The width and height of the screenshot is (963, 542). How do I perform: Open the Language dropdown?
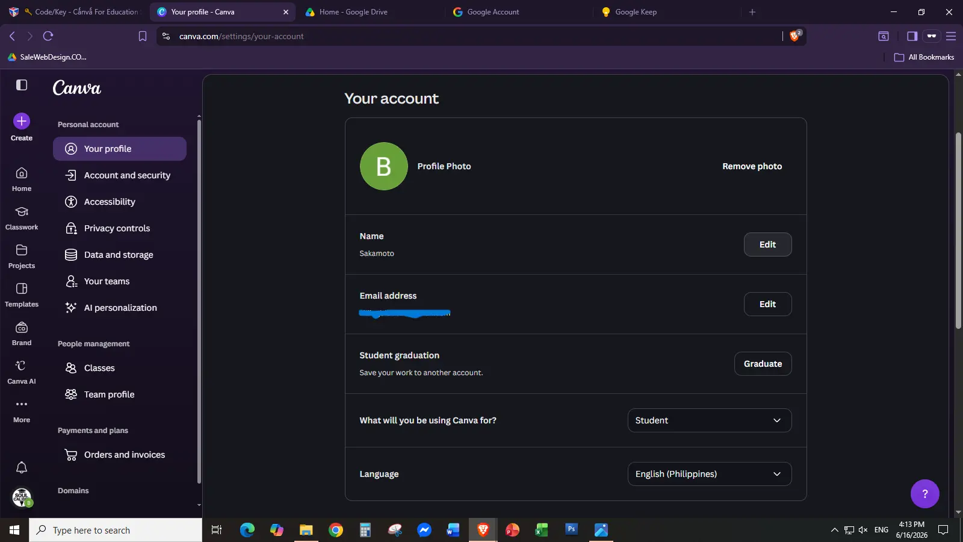[709, 474]
